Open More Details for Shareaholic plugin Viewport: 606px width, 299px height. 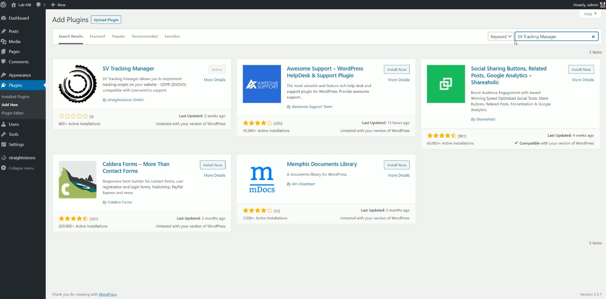pyautogui.click(x=583, y=80)
